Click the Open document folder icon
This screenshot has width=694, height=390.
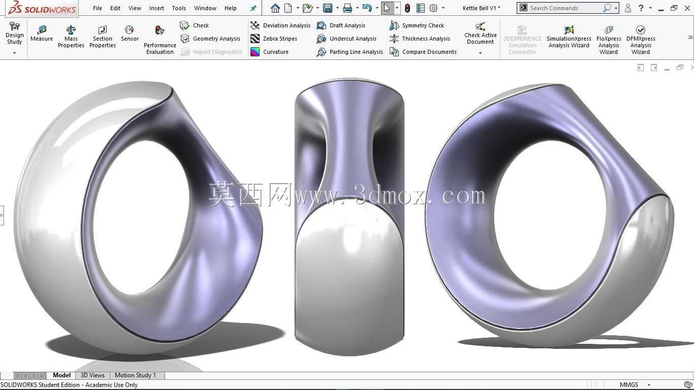(307, 8)
